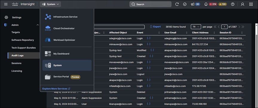This screenshot has width=258, height=108.
Task: Open the user profile icon
Action: (x=242, y=4)
